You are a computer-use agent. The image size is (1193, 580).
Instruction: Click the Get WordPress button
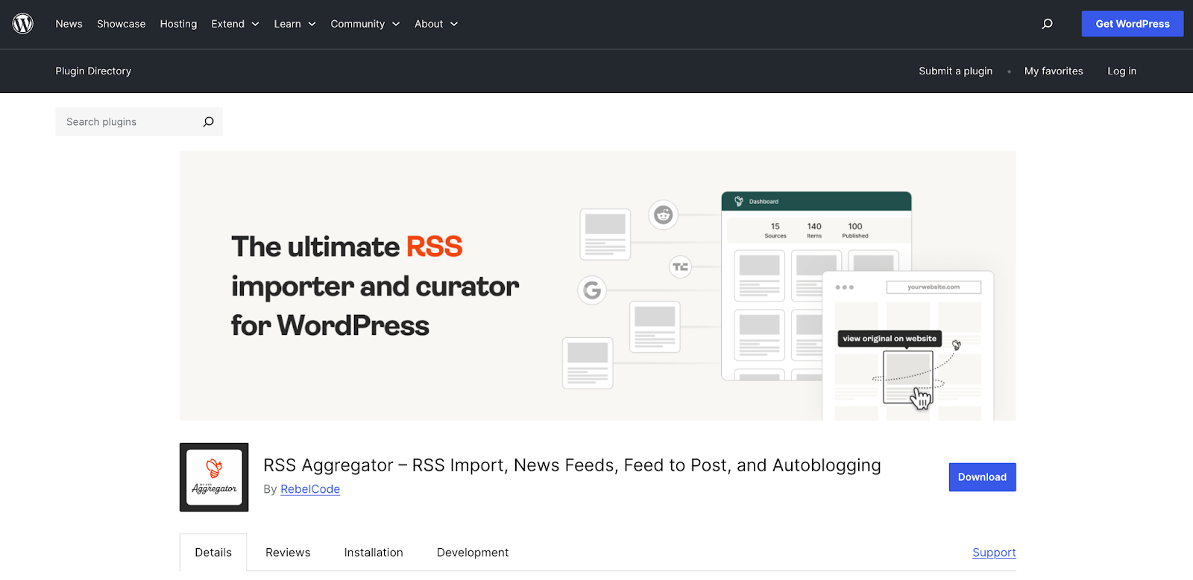[1133, 24]
